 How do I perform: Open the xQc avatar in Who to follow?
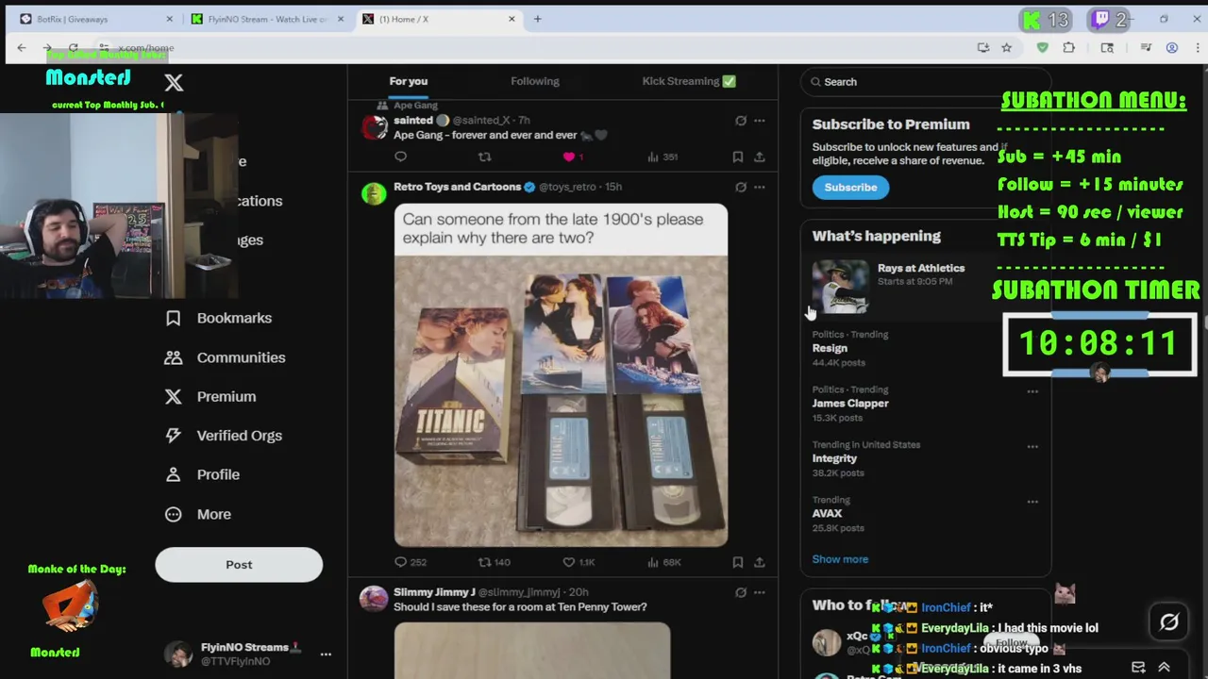tap(827, 642)
